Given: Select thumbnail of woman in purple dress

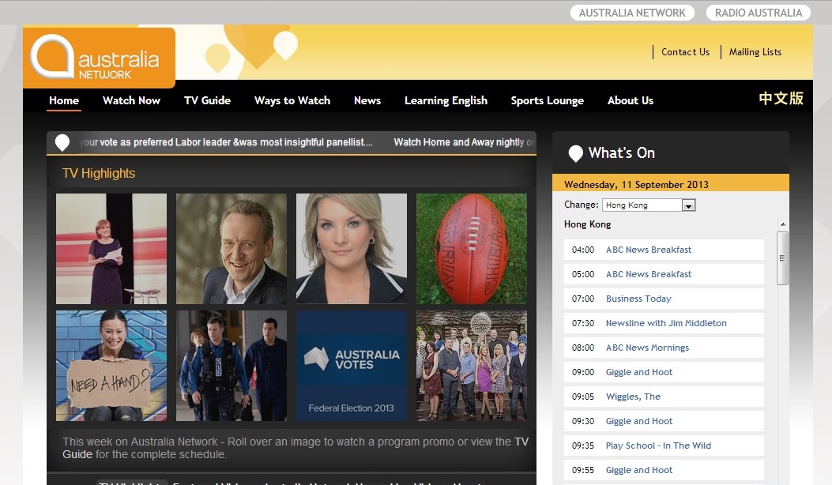Looking at the screenshot, I should point(111,249).
